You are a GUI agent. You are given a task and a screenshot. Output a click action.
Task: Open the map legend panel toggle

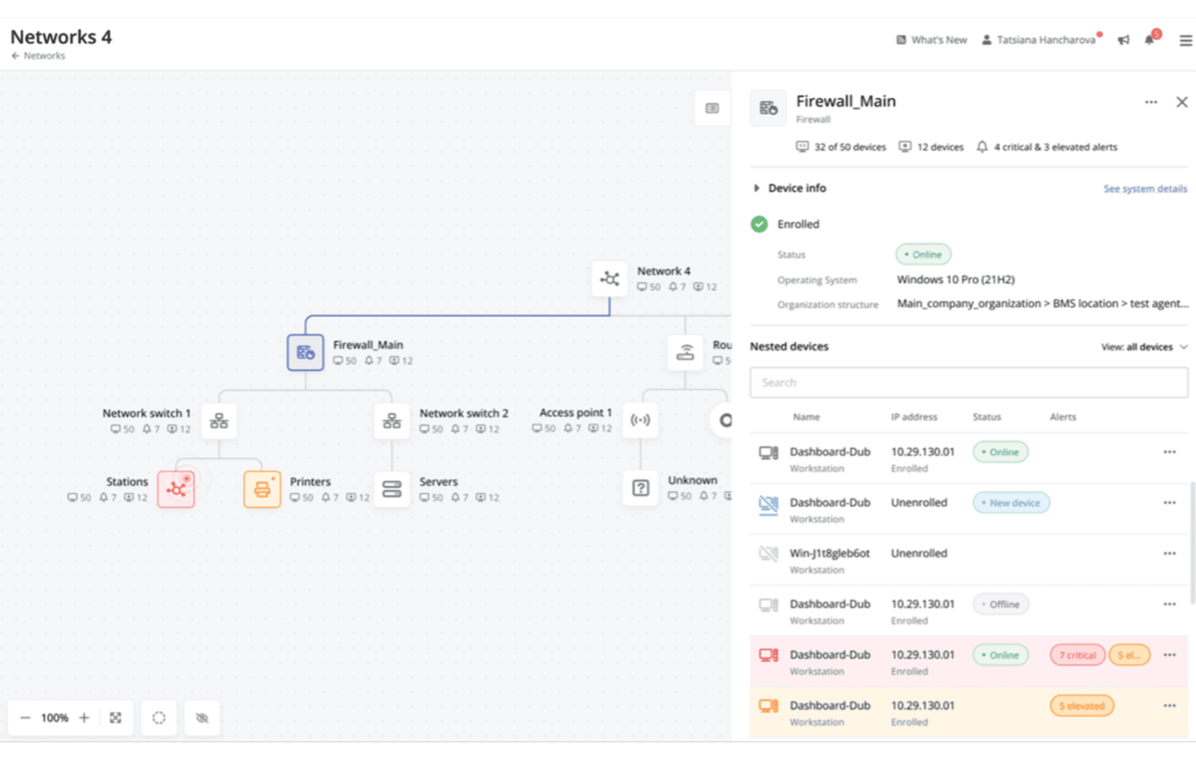[712, 107]
